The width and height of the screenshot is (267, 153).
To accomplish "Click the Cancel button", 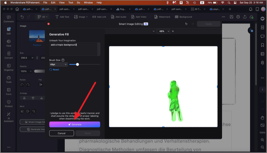I will [62, 133].
